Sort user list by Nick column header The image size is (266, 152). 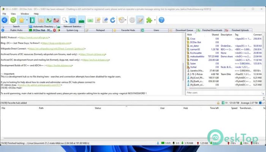[x=196, y=35]
